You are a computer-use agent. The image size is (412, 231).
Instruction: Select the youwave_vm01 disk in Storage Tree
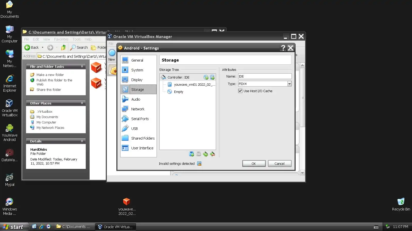194,84
